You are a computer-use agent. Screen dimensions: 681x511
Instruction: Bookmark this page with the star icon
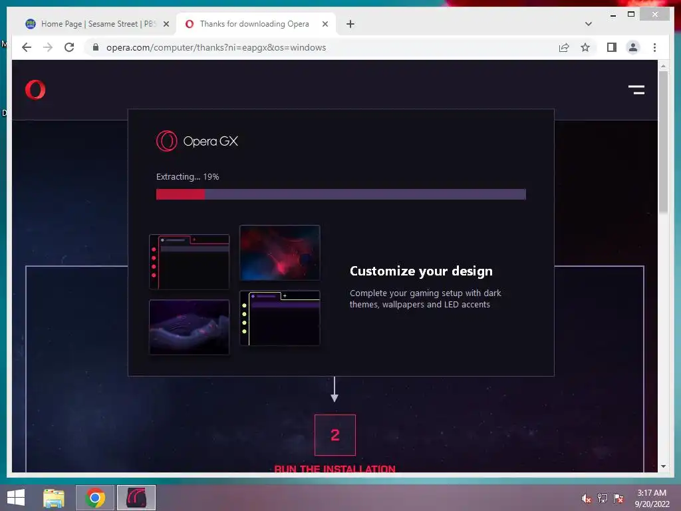click(x=585, y=47)
